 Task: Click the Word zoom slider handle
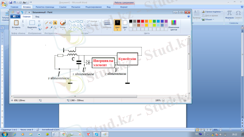[x=230, y=130]
